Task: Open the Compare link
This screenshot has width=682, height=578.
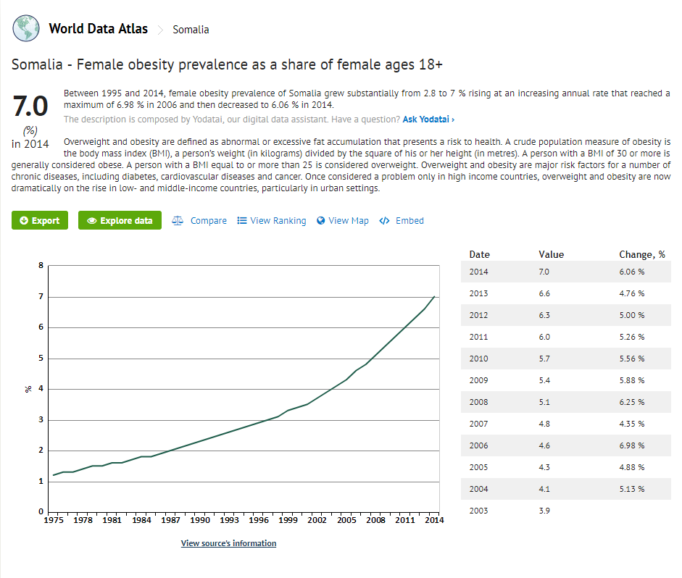Action: (x=208, y=221)
